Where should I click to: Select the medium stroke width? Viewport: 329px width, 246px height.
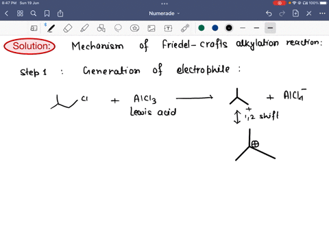click(x=256, y=28)
